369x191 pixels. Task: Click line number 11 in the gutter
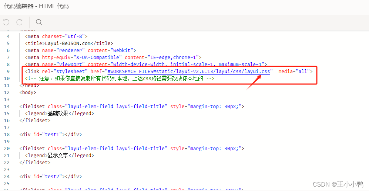click(7, 85)
